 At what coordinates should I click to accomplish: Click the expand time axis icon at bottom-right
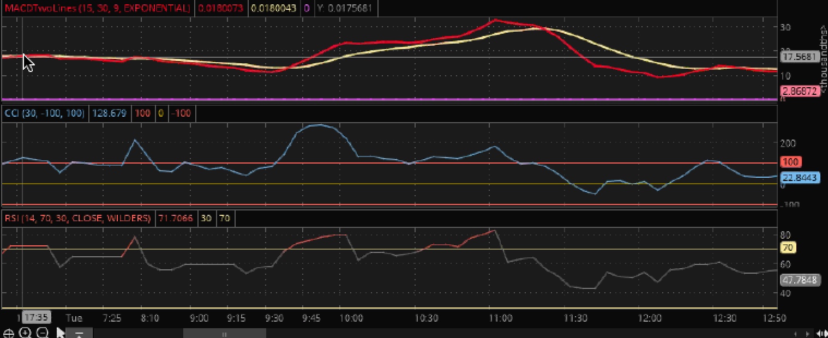(x=822, y=334)
